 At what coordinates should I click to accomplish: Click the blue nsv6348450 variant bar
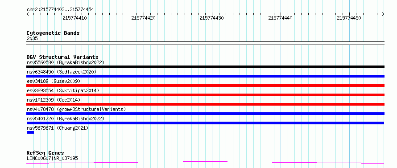tap(205, 76)
